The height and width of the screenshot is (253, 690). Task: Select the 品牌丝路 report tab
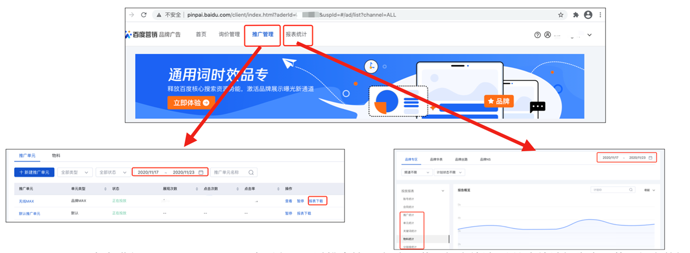(x=461, y=159)
